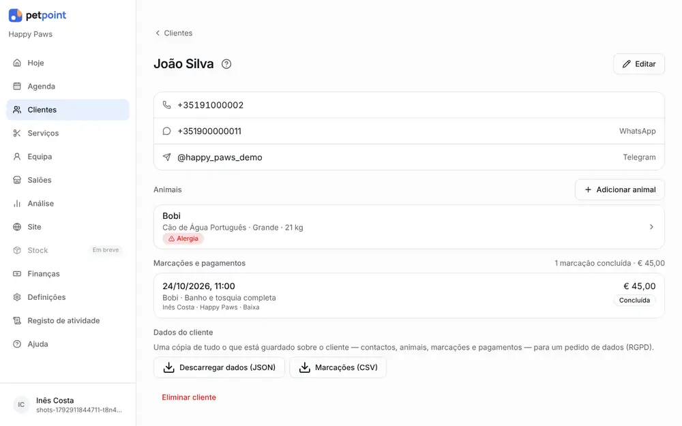Viewport: 682px width, 426px height.
Task: Click Descarregar dados (JSON) button
Action: click(219, 367)
